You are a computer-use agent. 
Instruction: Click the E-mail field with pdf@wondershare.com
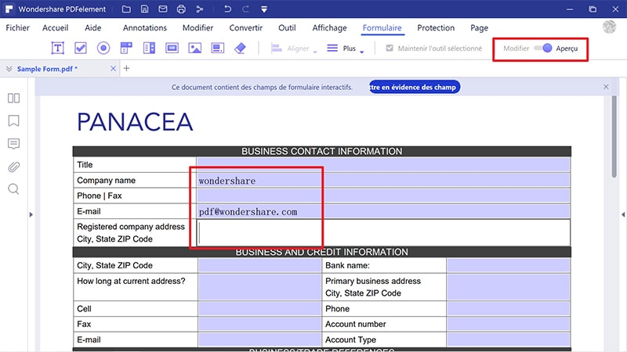pyautogui.click(x=383, y=211)
